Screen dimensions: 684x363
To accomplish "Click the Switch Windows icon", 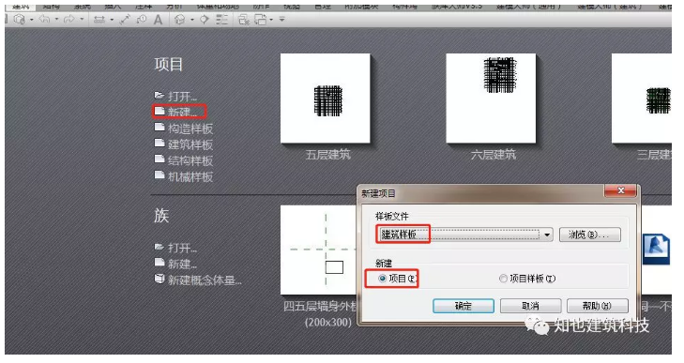I will pos(261,20).
